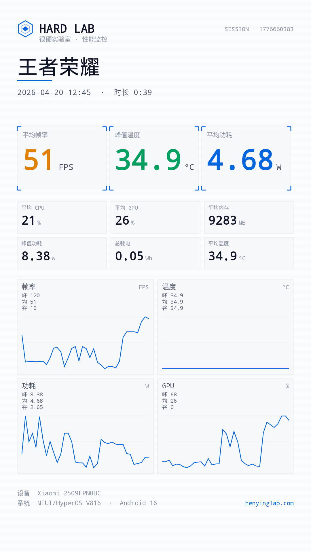Select the power valley value 2.65
Image resolution: width=311 pixels, height=553 pixels.
coord(37,407)
